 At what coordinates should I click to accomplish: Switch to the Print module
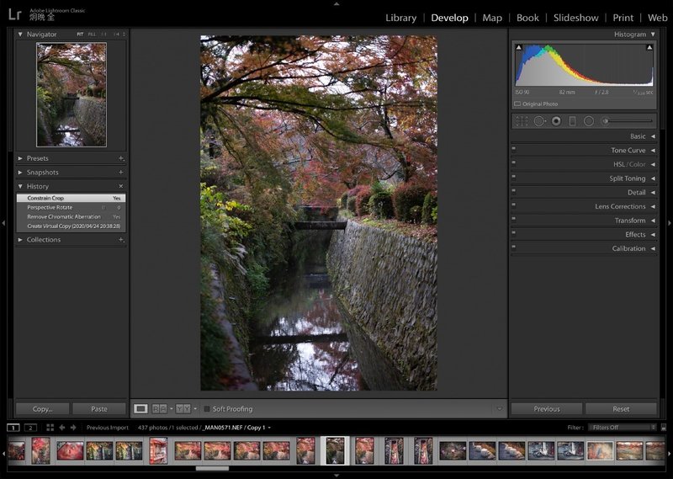(623, 18)
